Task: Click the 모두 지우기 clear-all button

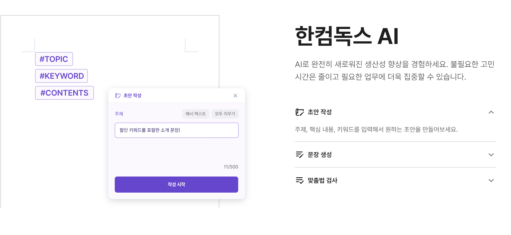Action: tap(225, 114)
